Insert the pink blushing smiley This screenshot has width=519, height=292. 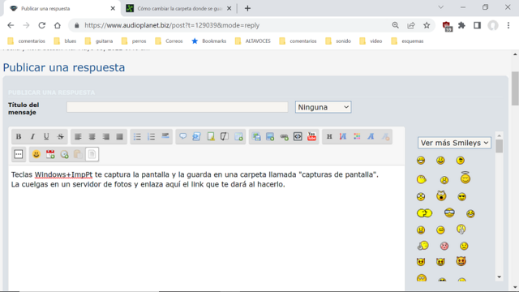(444, 246)
